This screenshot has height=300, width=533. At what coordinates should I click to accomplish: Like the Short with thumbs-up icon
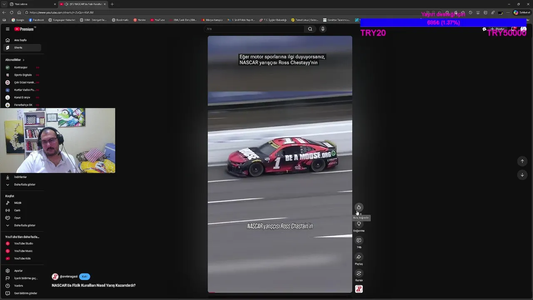359,207
